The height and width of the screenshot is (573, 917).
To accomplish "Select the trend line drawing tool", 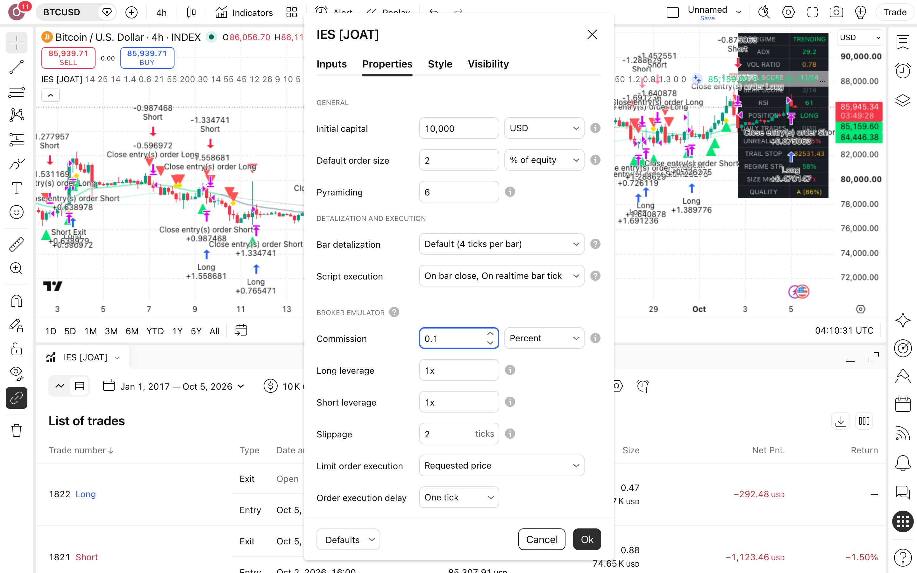I will (16, 67).
